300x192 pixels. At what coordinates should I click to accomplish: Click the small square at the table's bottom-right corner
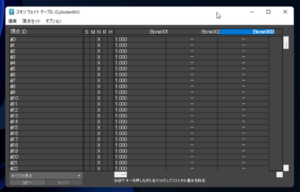[x=279, y=174]
